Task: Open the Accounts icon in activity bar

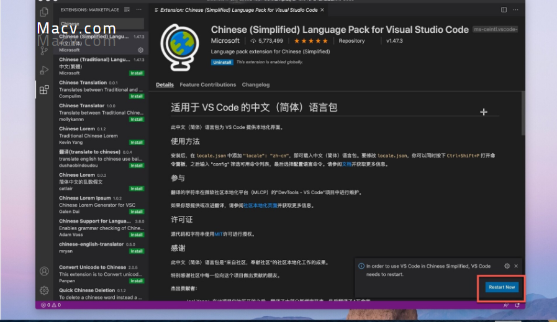Action: click(44, 271)
